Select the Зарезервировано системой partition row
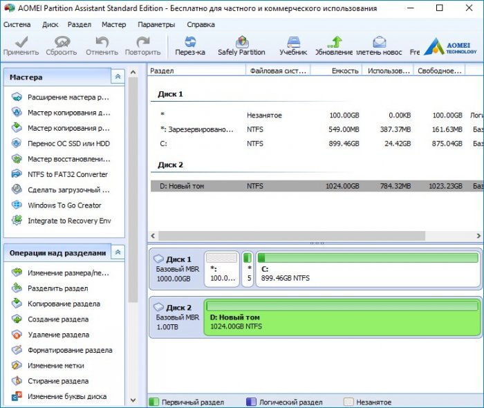 point(317,129)
